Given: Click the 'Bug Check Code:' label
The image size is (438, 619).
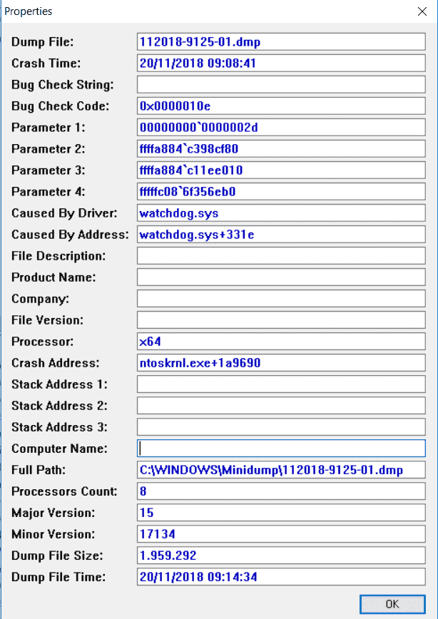Looking at the screenshot, I should coord(61,106).
